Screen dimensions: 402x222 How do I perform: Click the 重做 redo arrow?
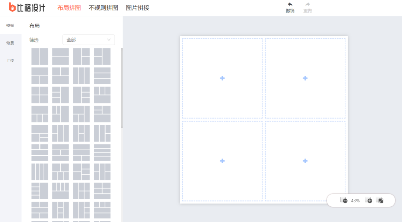point(308,4)
